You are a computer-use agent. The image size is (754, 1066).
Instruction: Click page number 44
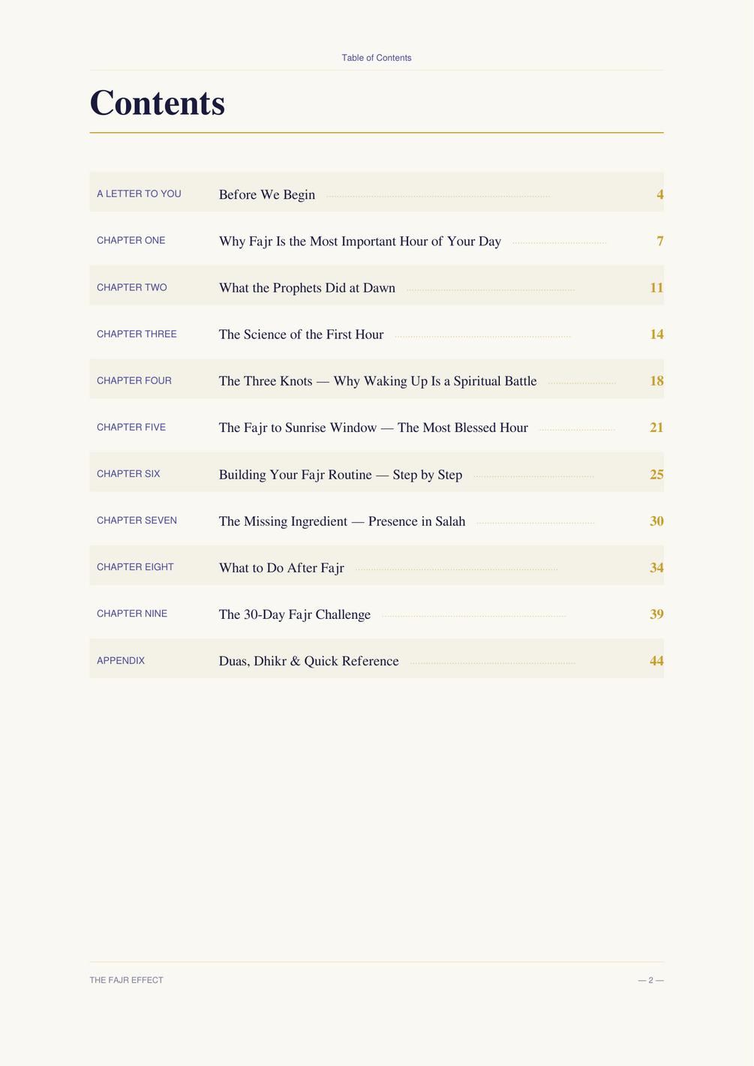coord(656,661)
